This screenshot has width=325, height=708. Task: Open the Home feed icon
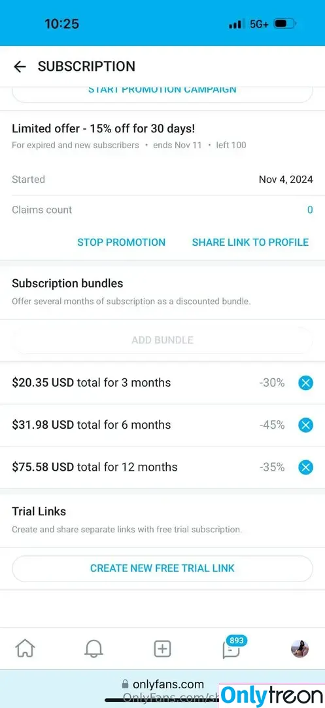point(26,649)
